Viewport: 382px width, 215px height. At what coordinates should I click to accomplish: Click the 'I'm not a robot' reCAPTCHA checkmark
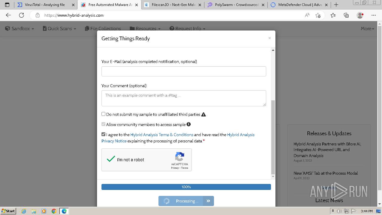coord(111,159)
